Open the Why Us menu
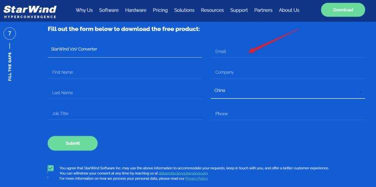 [84, 10]
